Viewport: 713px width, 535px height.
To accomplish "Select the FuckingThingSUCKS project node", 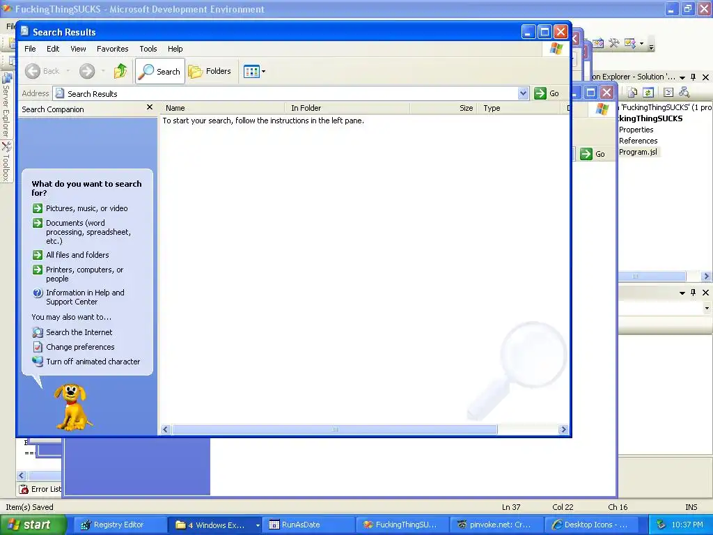I will coord(651,118).
